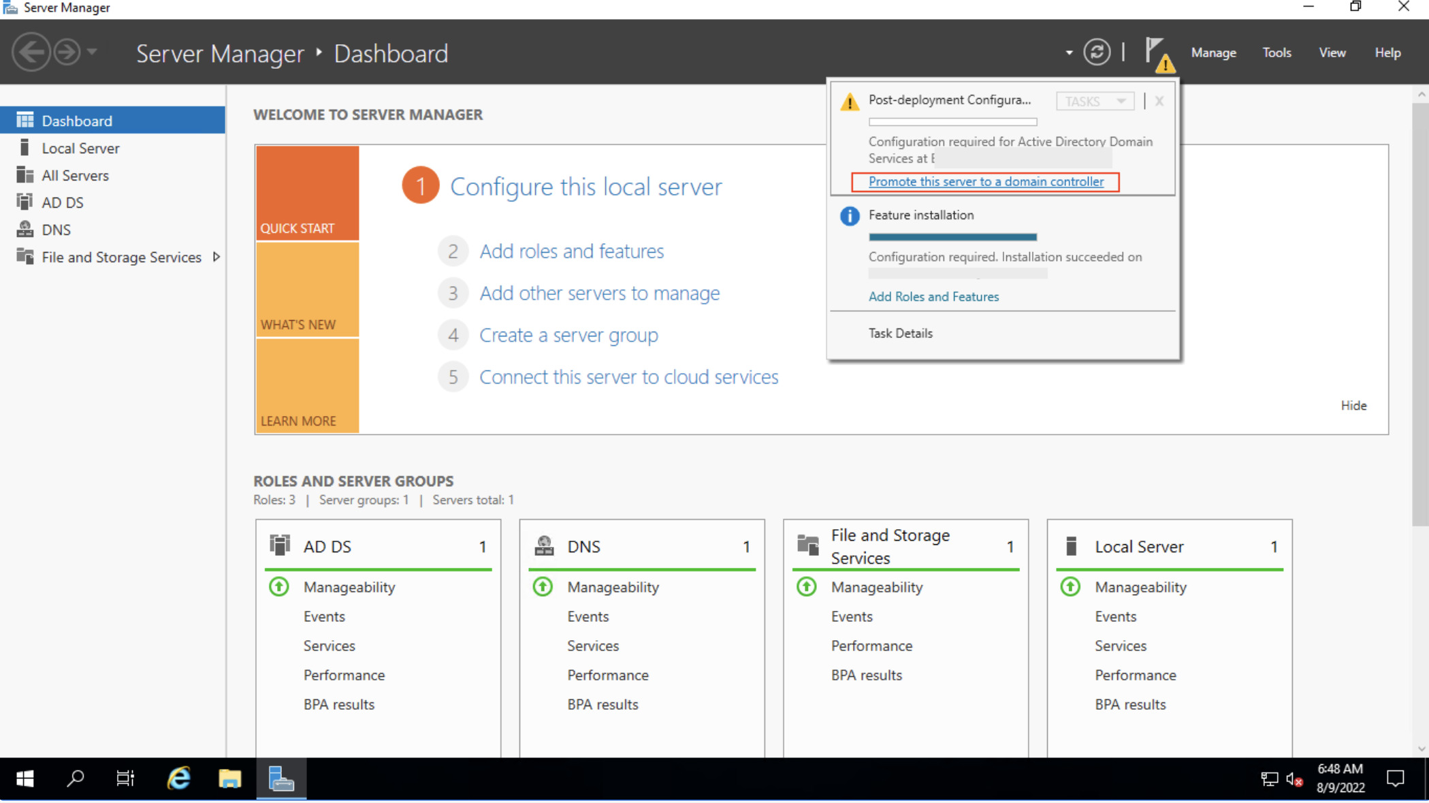This screenshot has width=1429, height=803.
Task: Select the WHAT'S NEW tile
Action: click(308, 289)
